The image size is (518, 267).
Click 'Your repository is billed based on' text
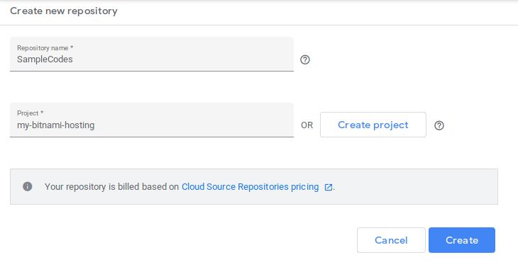(111, 186)
